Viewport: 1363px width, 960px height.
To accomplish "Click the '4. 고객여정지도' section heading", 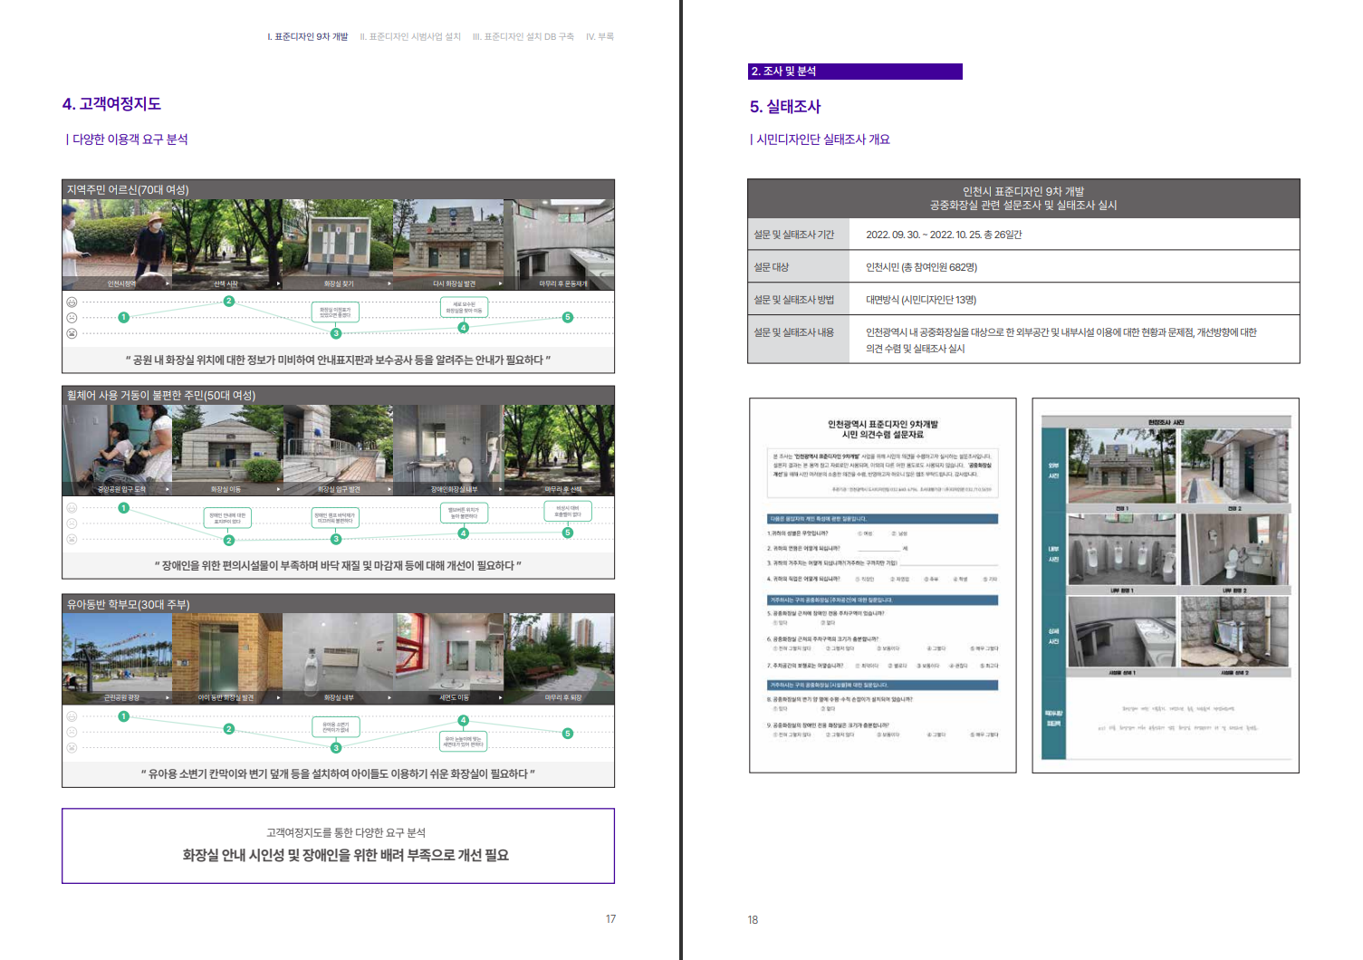I will (111, 104).
